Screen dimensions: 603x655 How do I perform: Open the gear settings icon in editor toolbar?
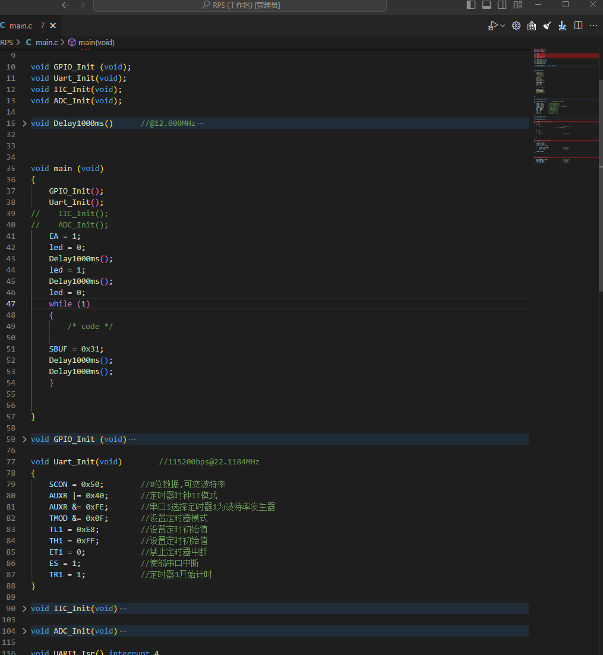tap(516, 26)
